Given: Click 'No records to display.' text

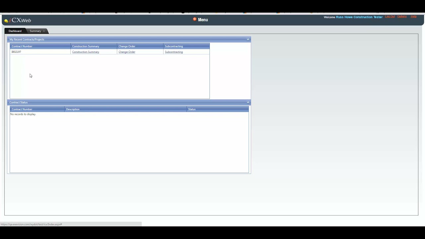Looking at the screenshot, I should [x=23, y=114].
